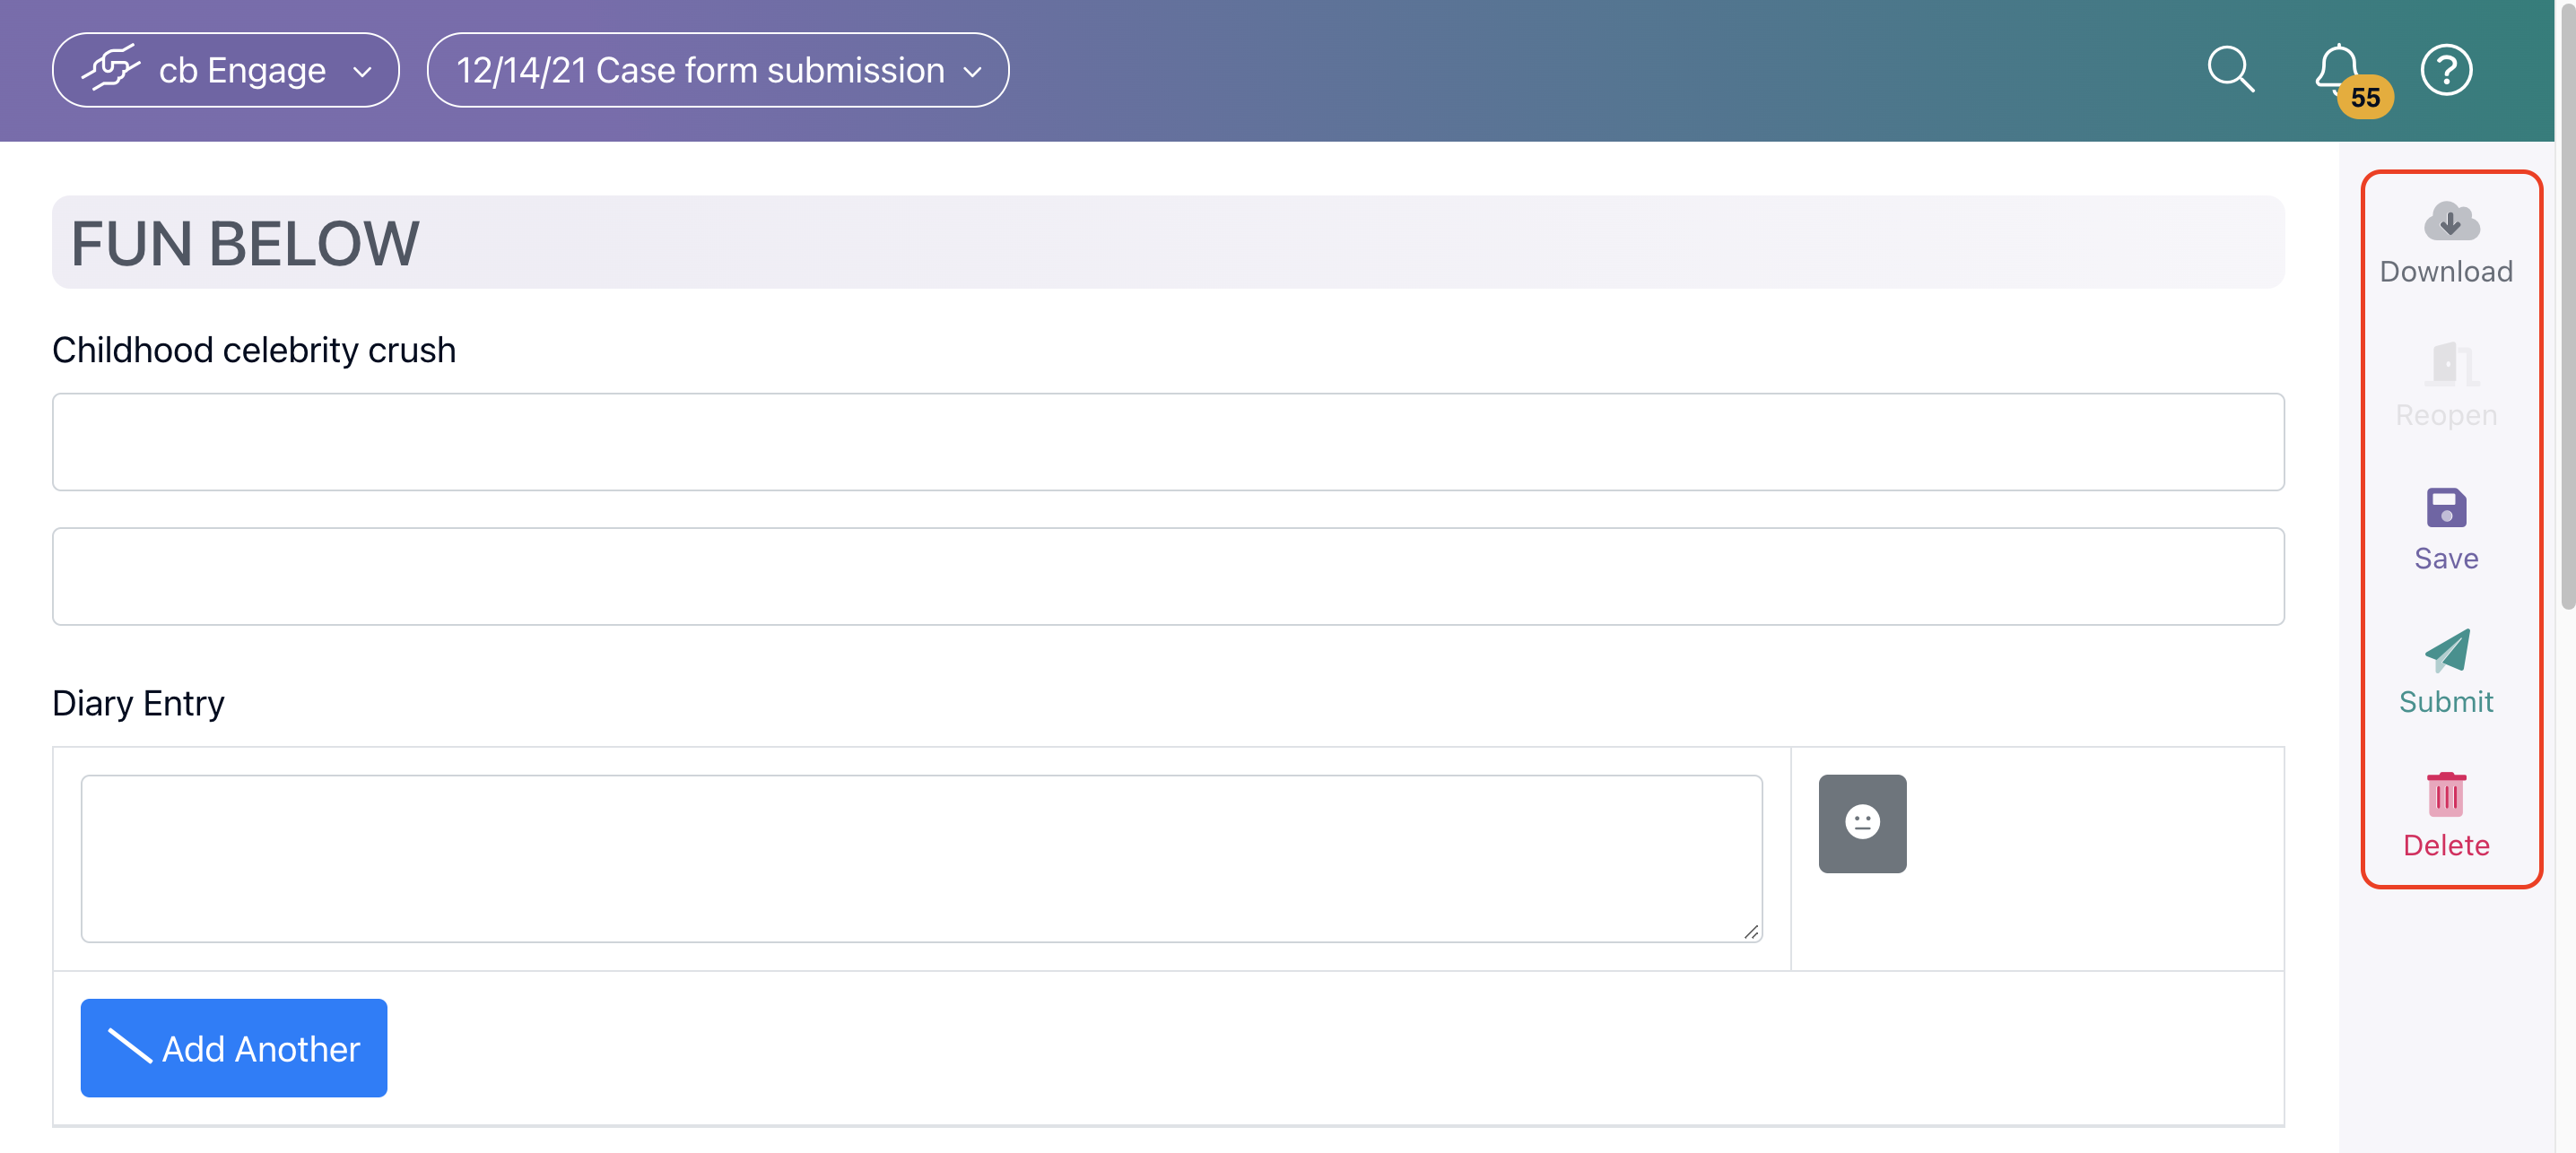Save the form with floppy icon
The width and height of the screenshot is (2576, 1153).
click(x=2446, y=507)
